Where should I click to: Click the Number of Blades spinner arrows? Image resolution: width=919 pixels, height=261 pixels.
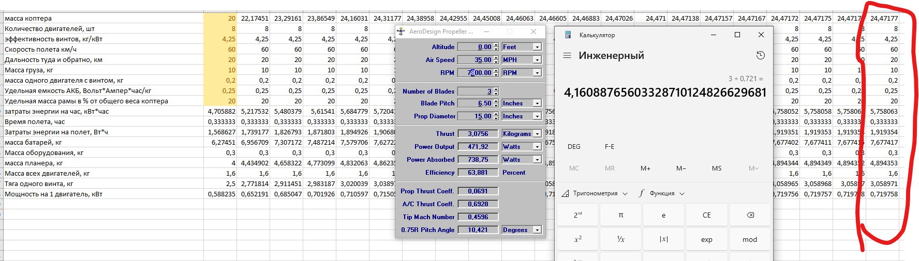click(x=496, y=91)
